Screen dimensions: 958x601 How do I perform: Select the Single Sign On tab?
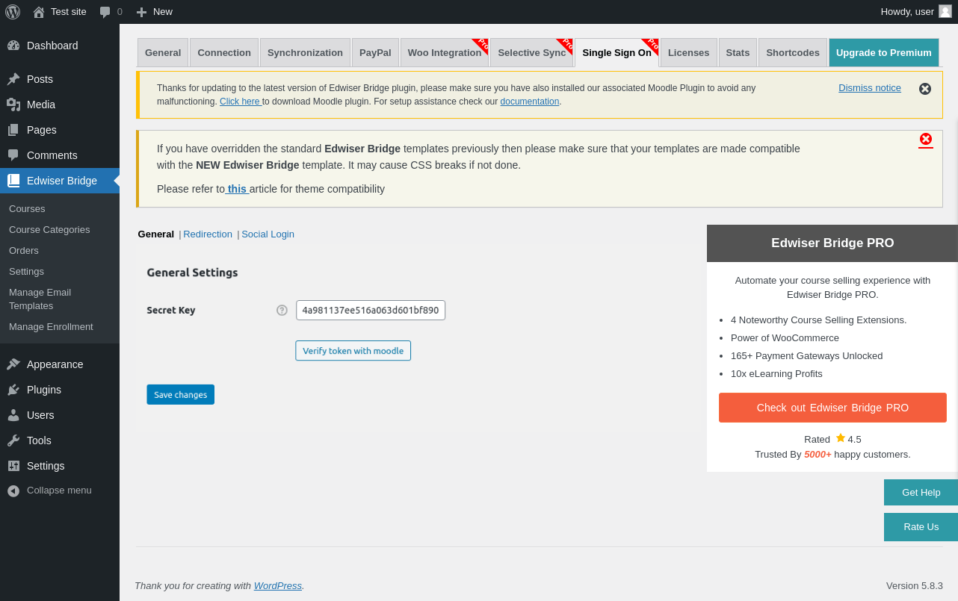pos(616,52)
